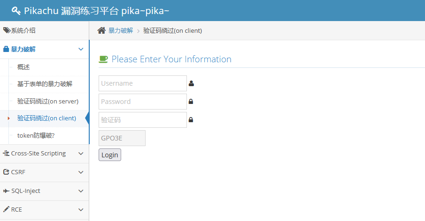The width and height of the screenshot is (425, 221).
Task: Click the lock icon beside Password field
Action: pyautogui.click(x=191, y=102)
